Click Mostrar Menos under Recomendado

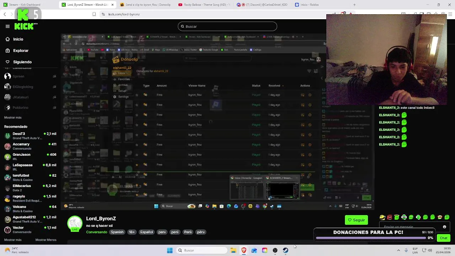pos(46,240)
